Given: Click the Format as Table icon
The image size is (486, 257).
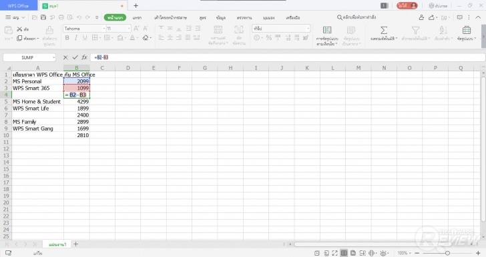Looking at the screenshot, I should (351, 30).
